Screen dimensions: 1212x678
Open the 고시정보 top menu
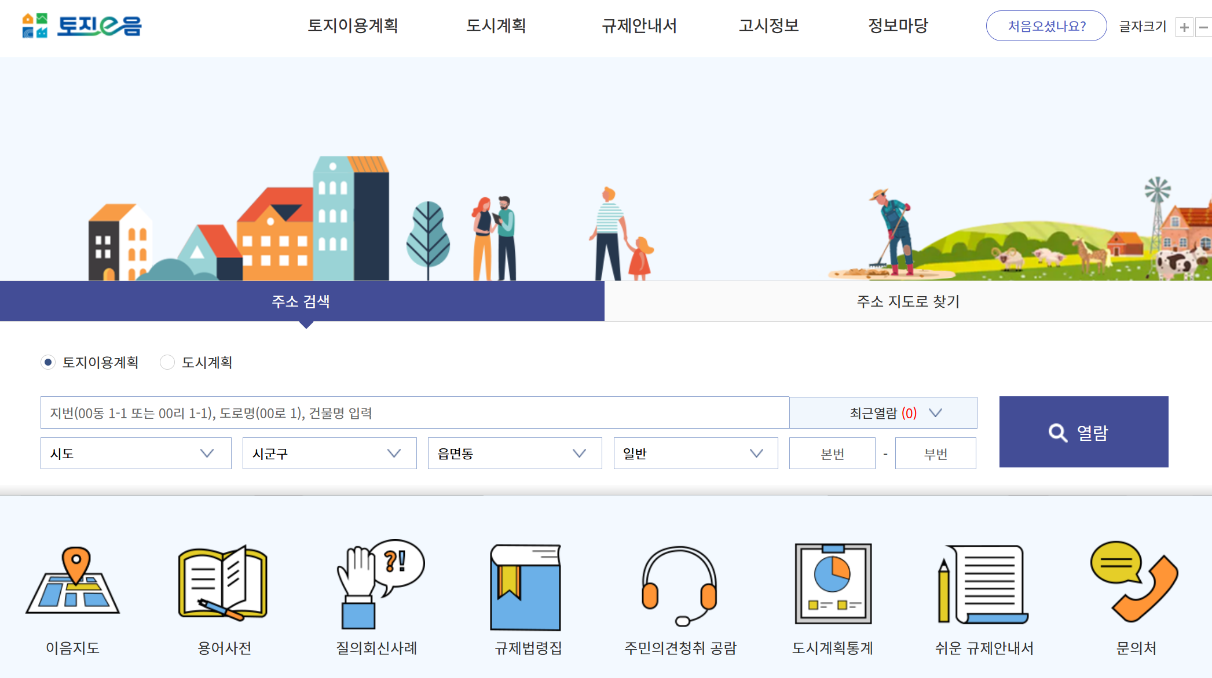(x=769, y=25)
